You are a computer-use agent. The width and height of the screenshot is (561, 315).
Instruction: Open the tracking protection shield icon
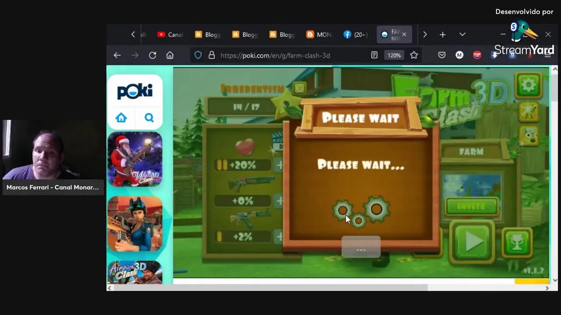[198, 55]
